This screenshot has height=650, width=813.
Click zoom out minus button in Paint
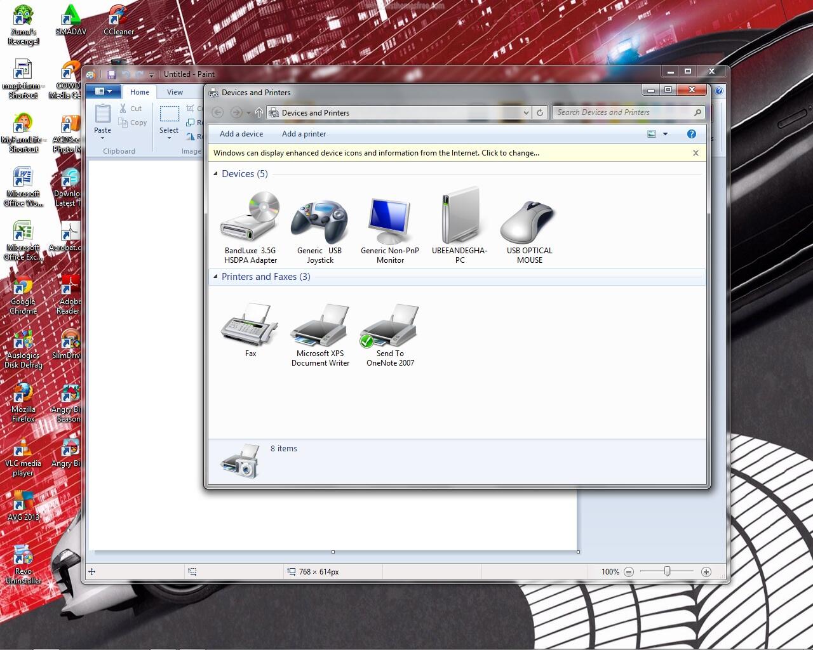(x=629, y=572)
